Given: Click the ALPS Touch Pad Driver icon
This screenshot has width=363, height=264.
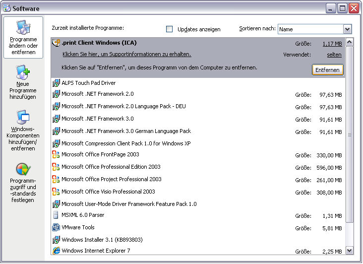Looking at the screenshot, I should pyautogui.click(x=56, y=83).
